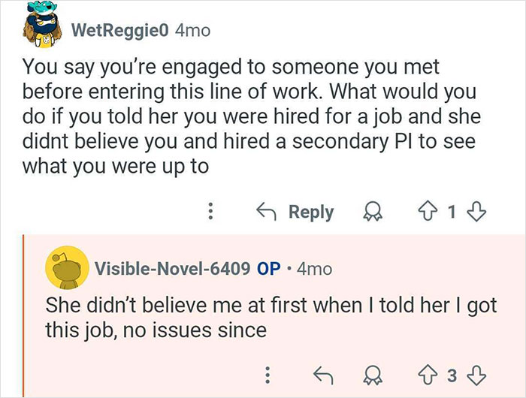Open the three-dot menu on the OP's reply

(268, 372)
